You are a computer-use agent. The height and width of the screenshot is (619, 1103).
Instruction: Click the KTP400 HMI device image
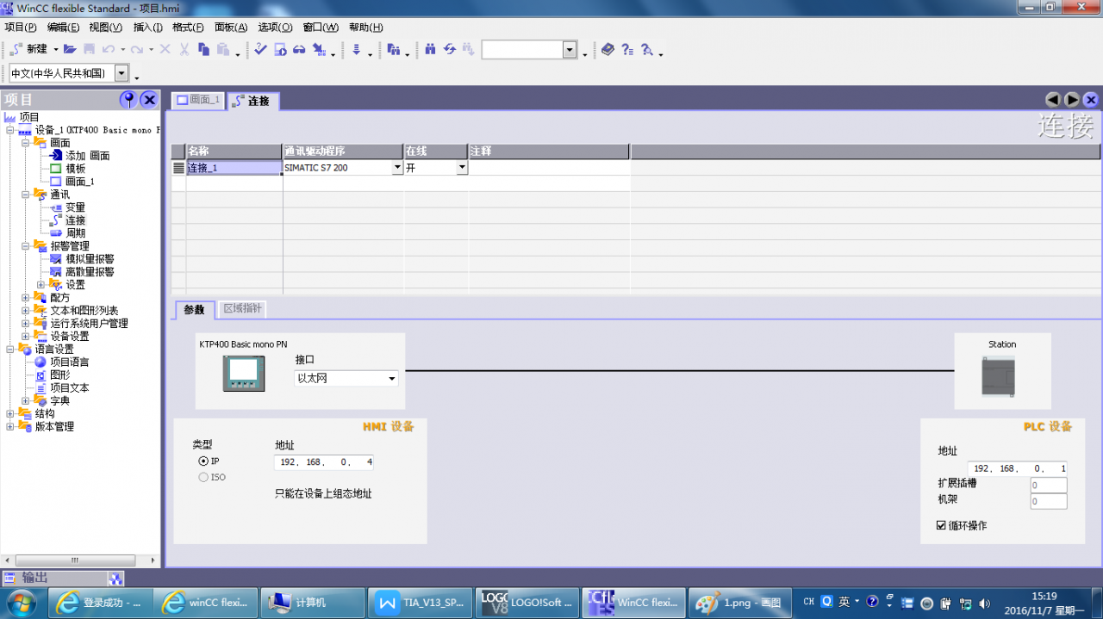point(244,374)
